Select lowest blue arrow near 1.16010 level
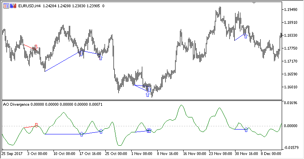The width and height of the screenshot is (304, 159). [148, 94]
